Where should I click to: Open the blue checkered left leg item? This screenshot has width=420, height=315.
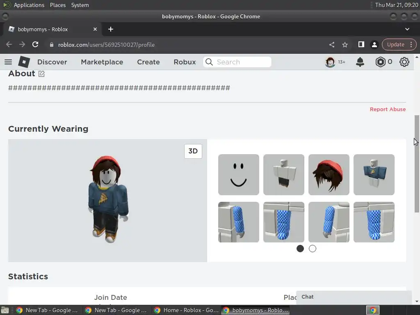(283, 222)
